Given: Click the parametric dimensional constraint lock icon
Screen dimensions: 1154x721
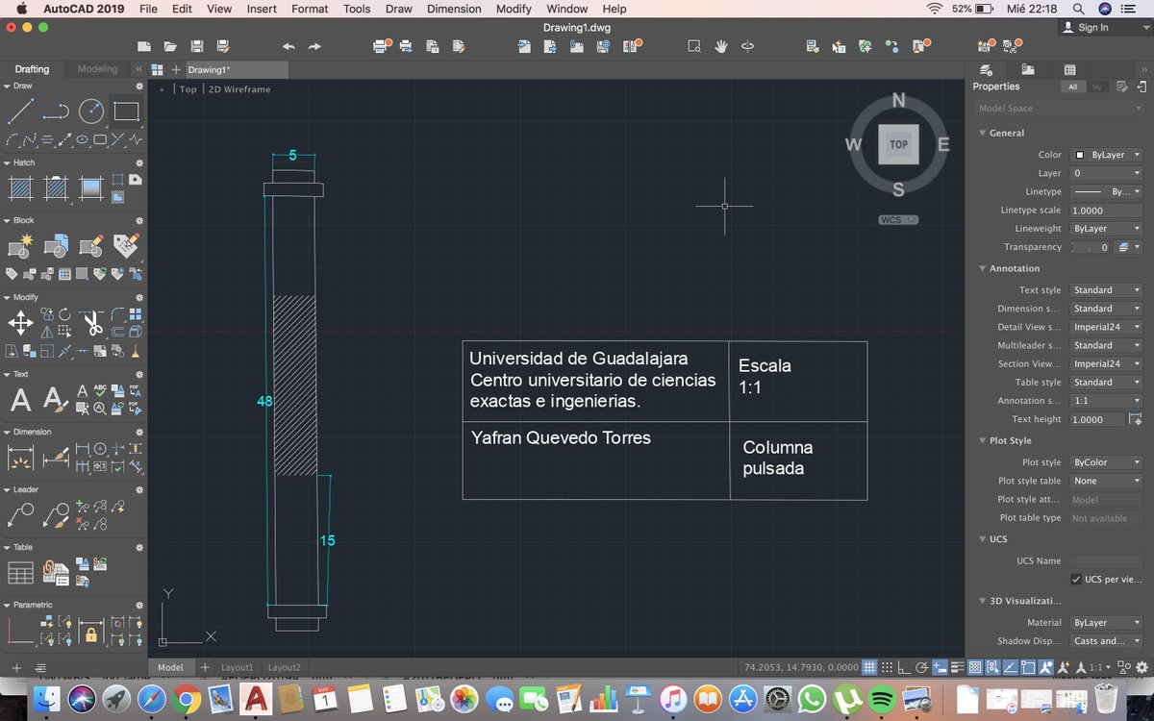Looking at the screenshot, I should click(x=91, y=632).
